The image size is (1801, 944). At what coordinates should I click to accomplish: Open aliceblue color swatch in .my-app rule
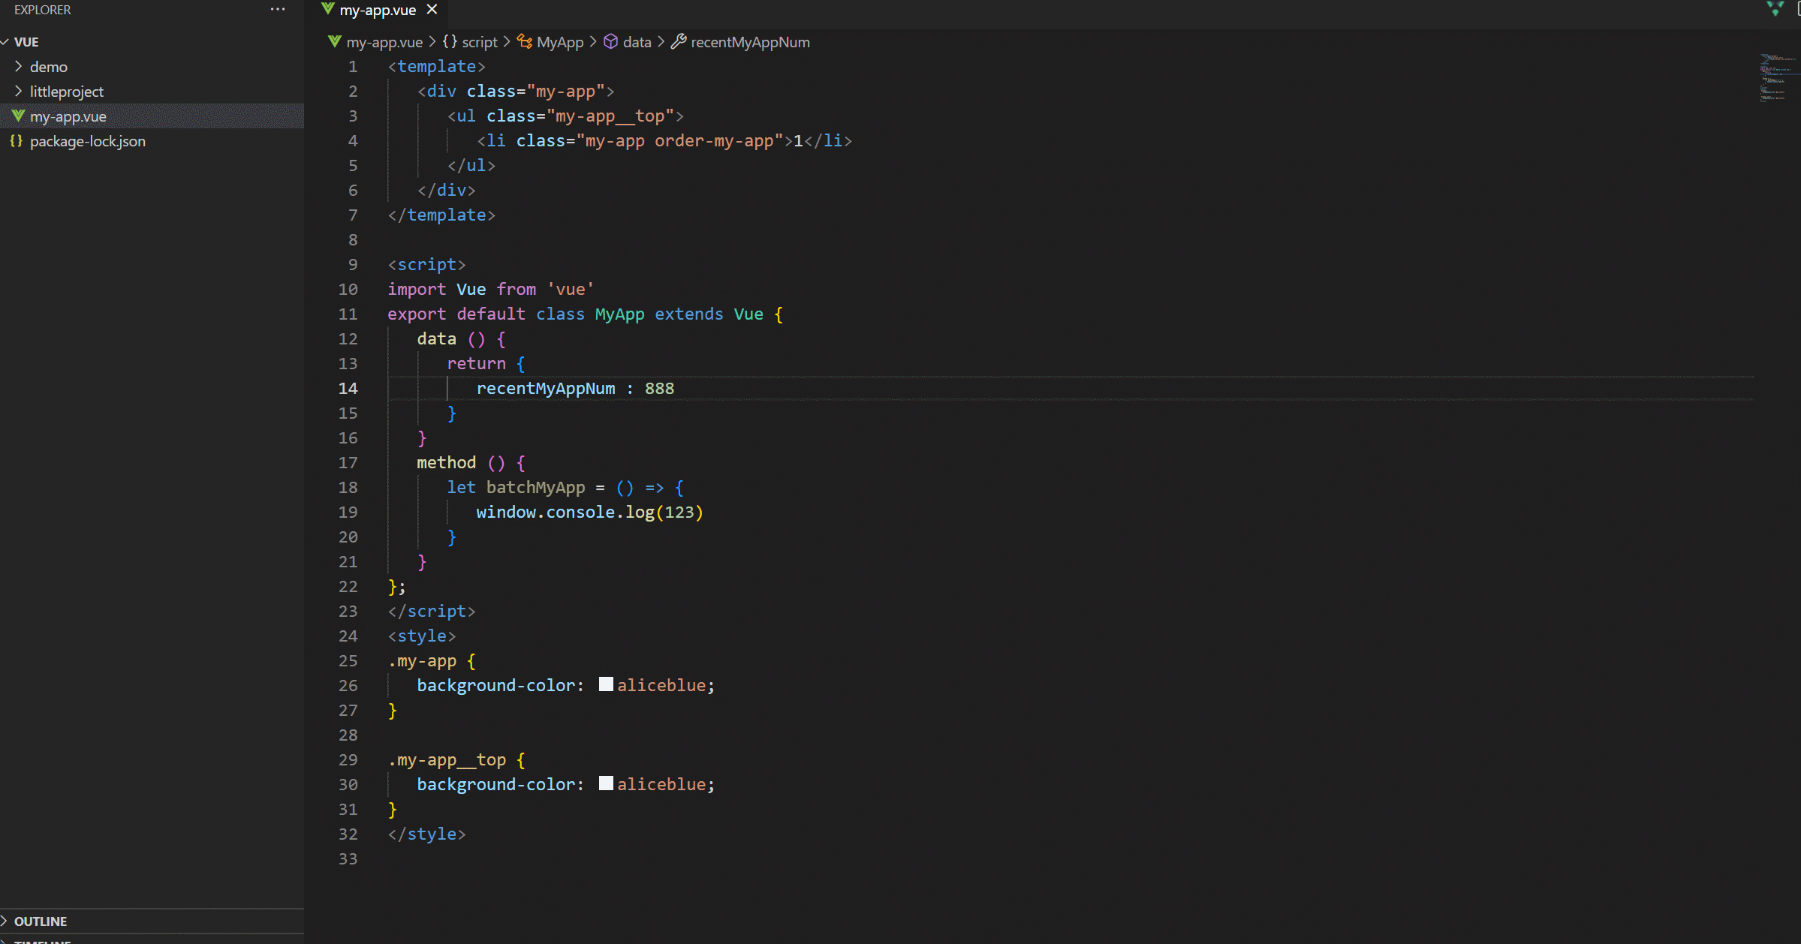606,684
